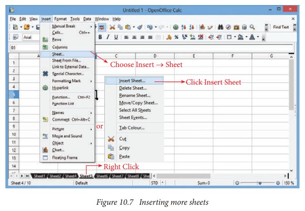Open the Undo history dropdown arrow
This screenshot has width=305, height=211.
coord(155,27)
